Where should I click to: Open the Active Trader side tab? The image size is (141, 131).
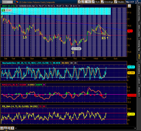coord(139,31)
